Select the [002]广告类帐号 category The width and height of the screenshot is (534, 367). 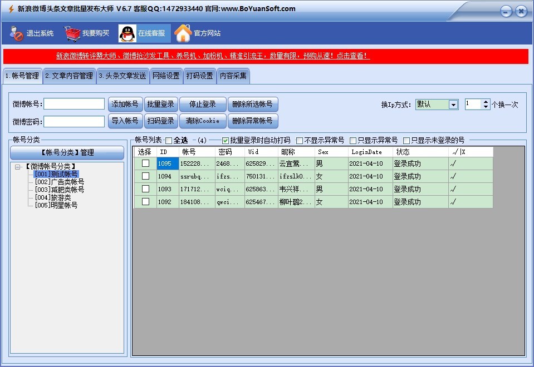[x=59, y=182]
